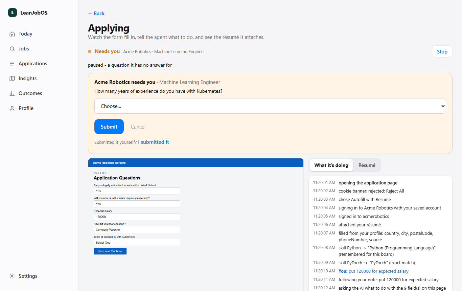The image size is (462, 291).
Task: Click Cancel next to Submit
Action: (x=138, y=127)
